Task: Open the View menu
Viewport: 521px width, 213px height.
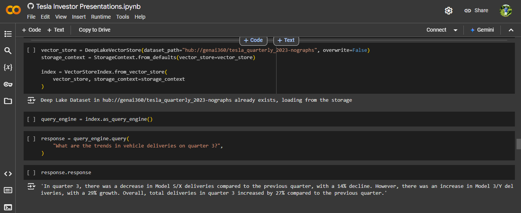Action: coord(61,17)
